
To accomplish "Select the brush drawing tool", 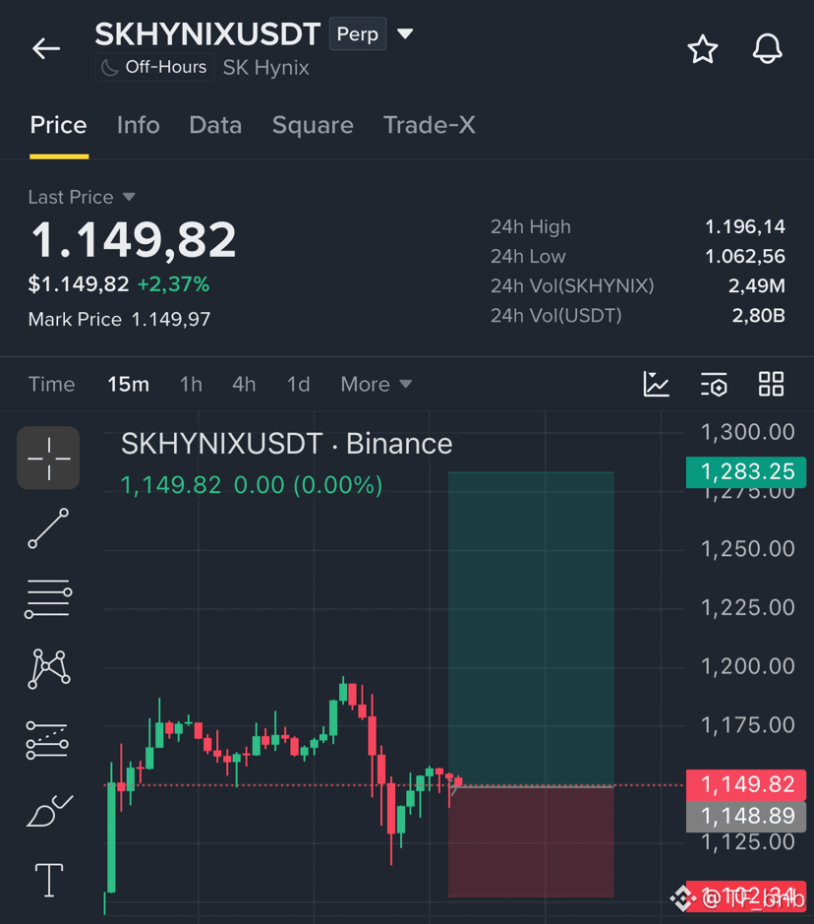I will [x=49, y=811].
